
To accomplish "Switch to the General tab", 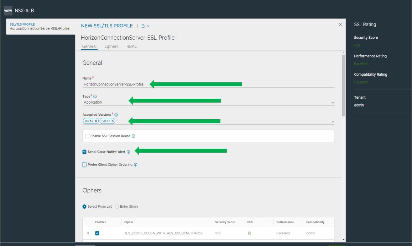I will [89, 47].
